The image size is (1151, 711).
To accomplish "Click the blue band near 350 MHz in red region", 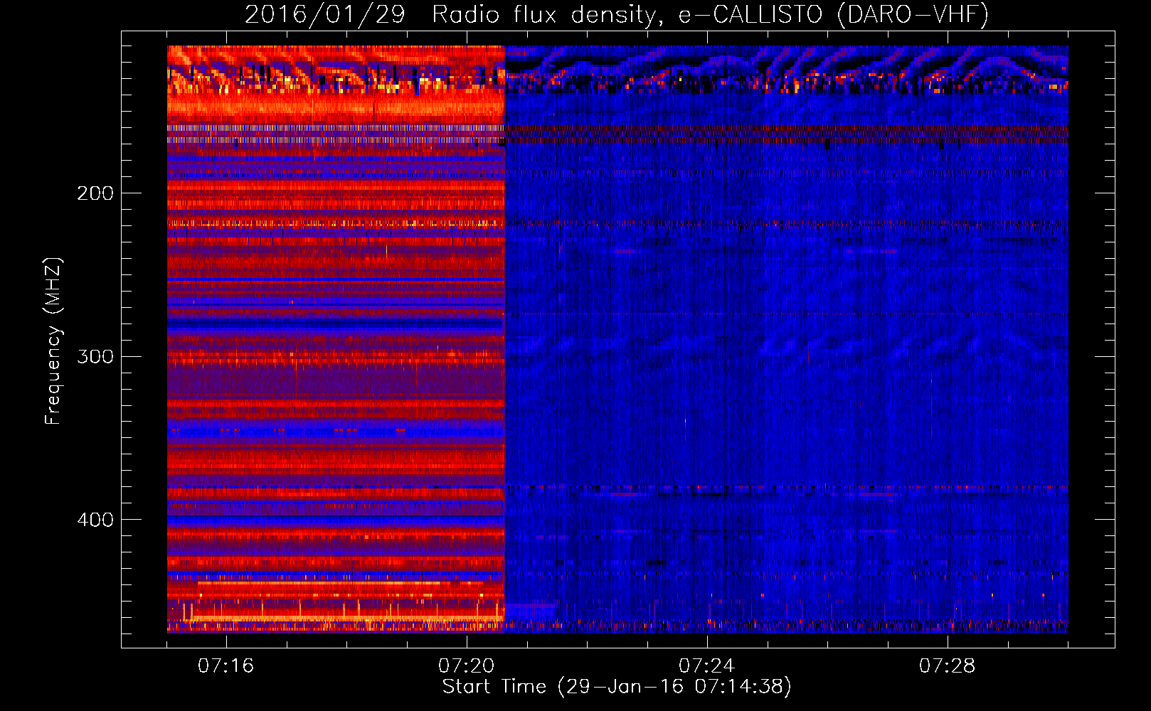I will tap(334, 430).
